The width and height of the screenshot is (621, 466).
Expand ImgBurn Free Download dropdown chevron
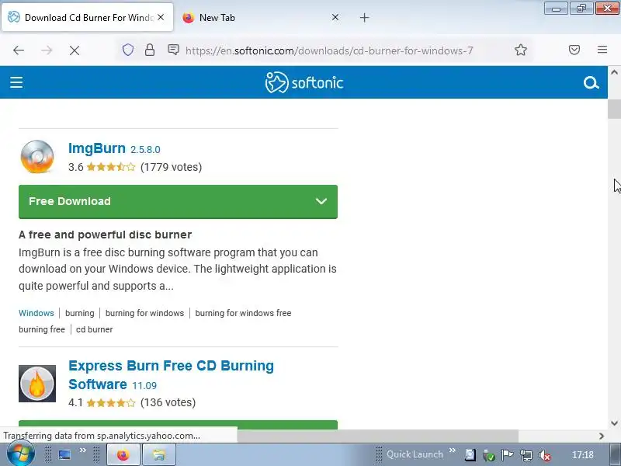321,201
